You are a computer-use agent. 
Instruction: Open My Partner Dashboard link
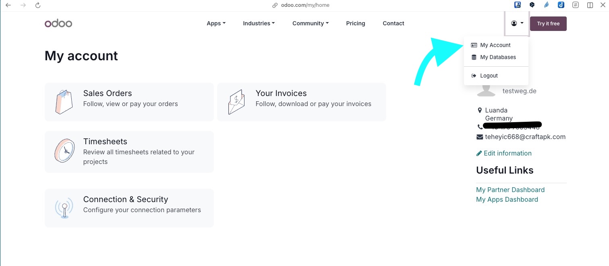tap(510, 190)
